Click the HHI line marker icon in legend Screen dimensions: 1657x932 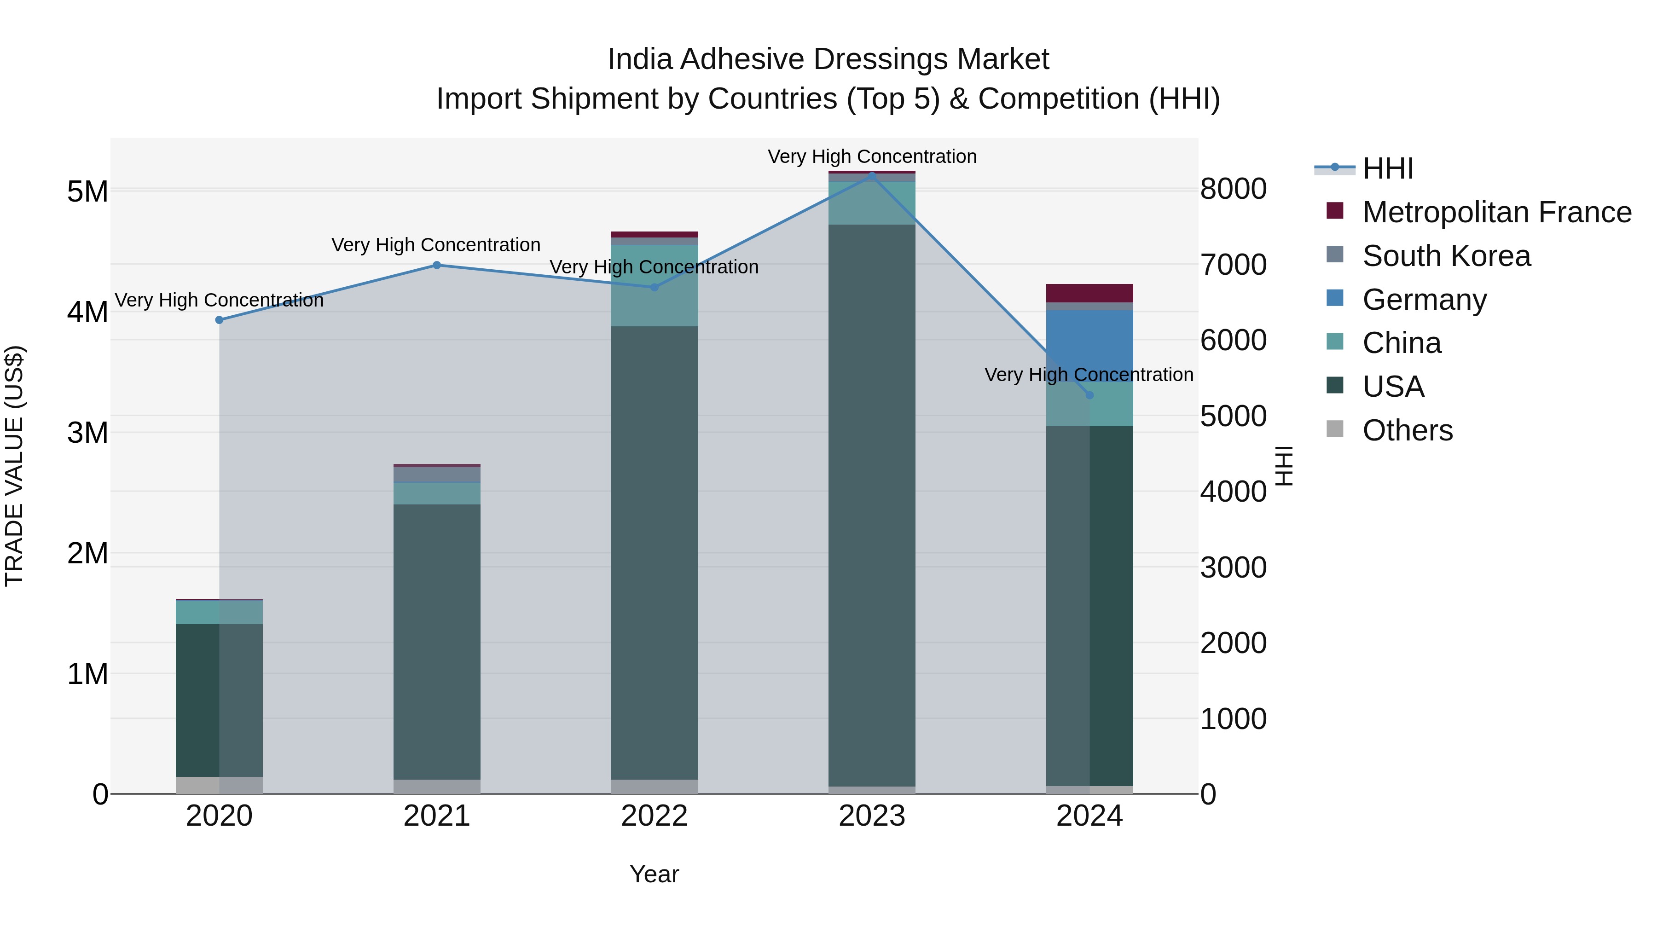click(x=1335, y=168)
